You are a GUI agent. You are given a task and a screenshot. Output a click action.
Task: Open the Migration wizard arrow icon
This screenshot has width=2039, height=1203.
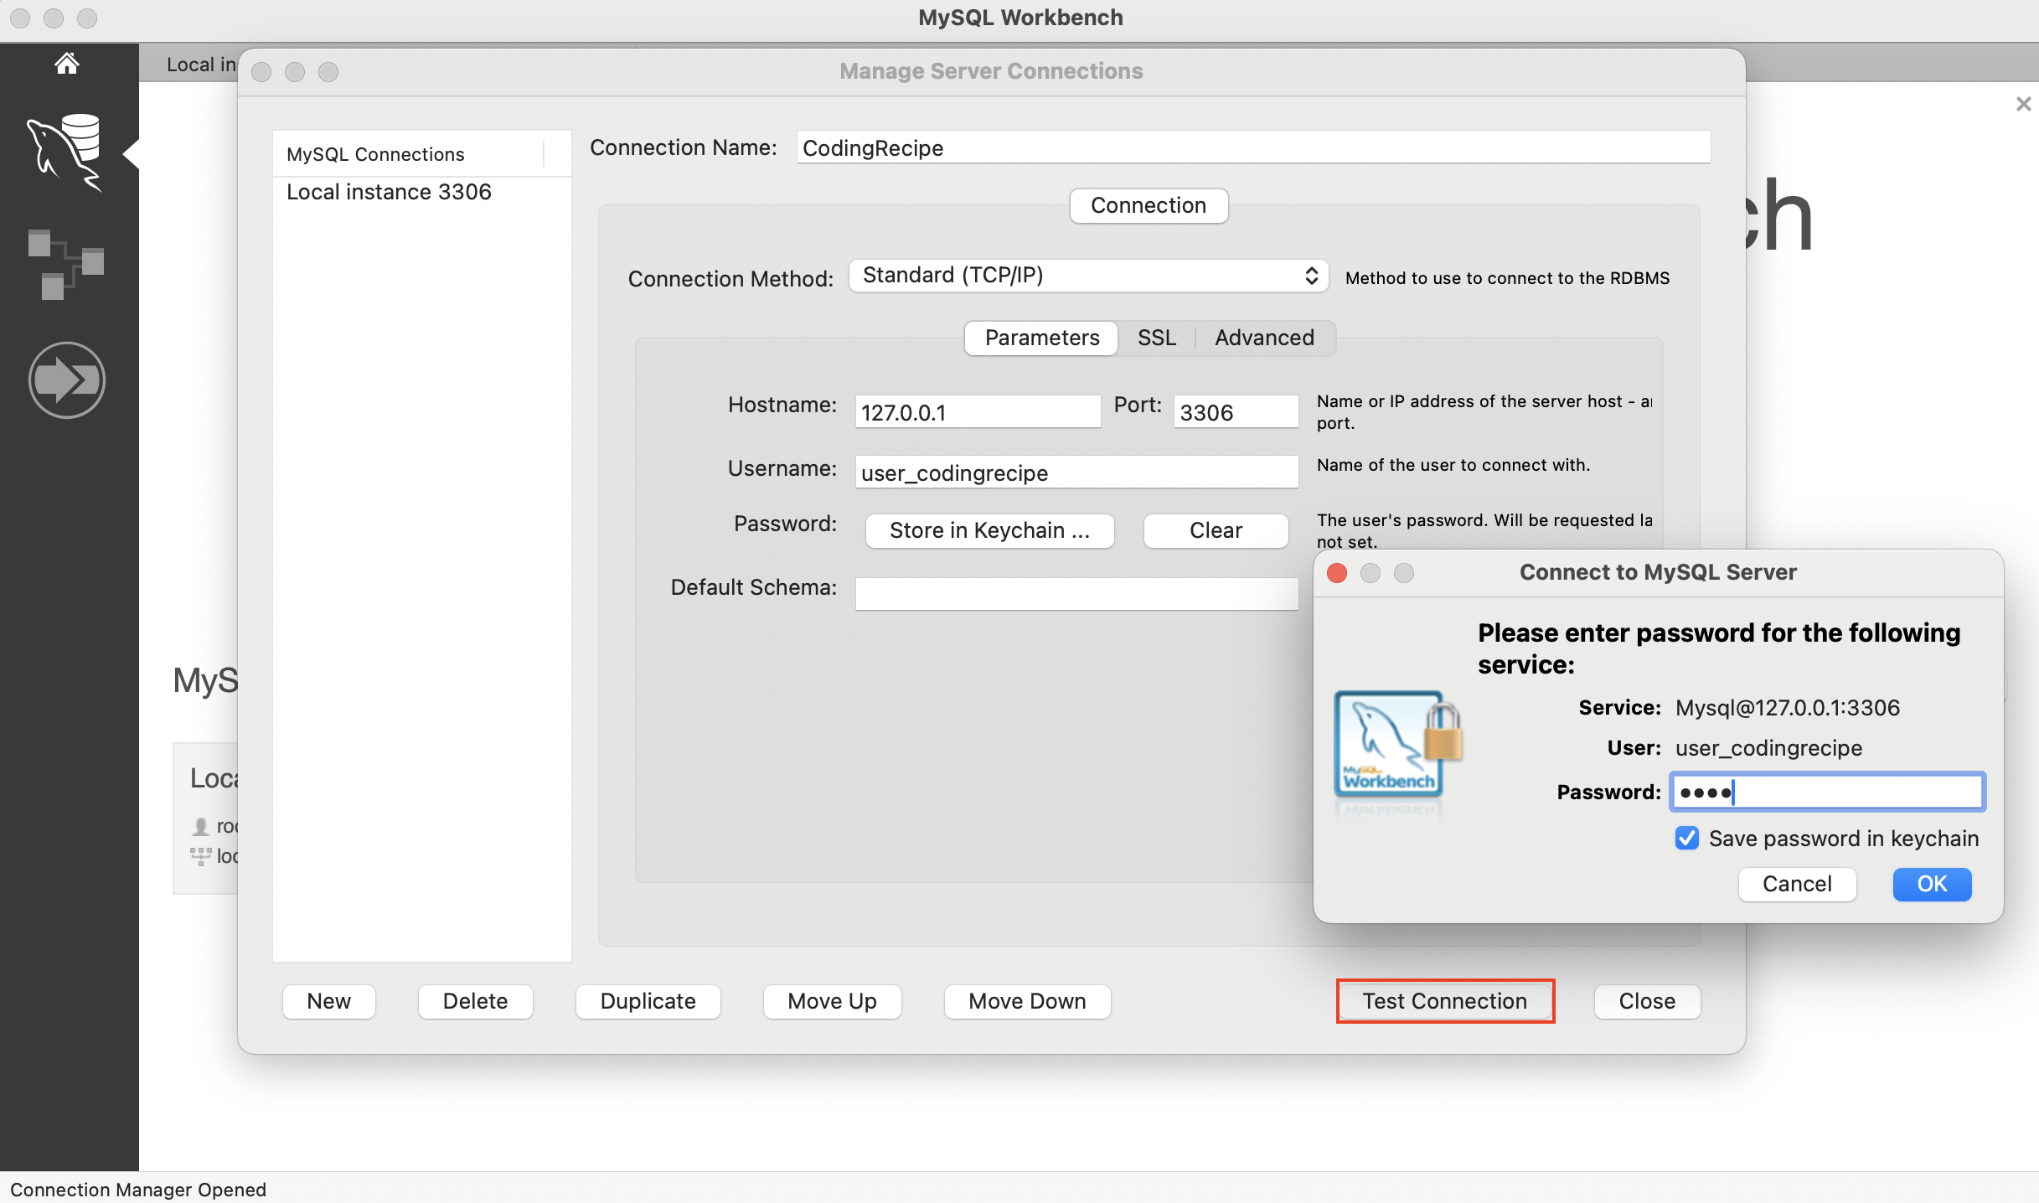[66, 380]
